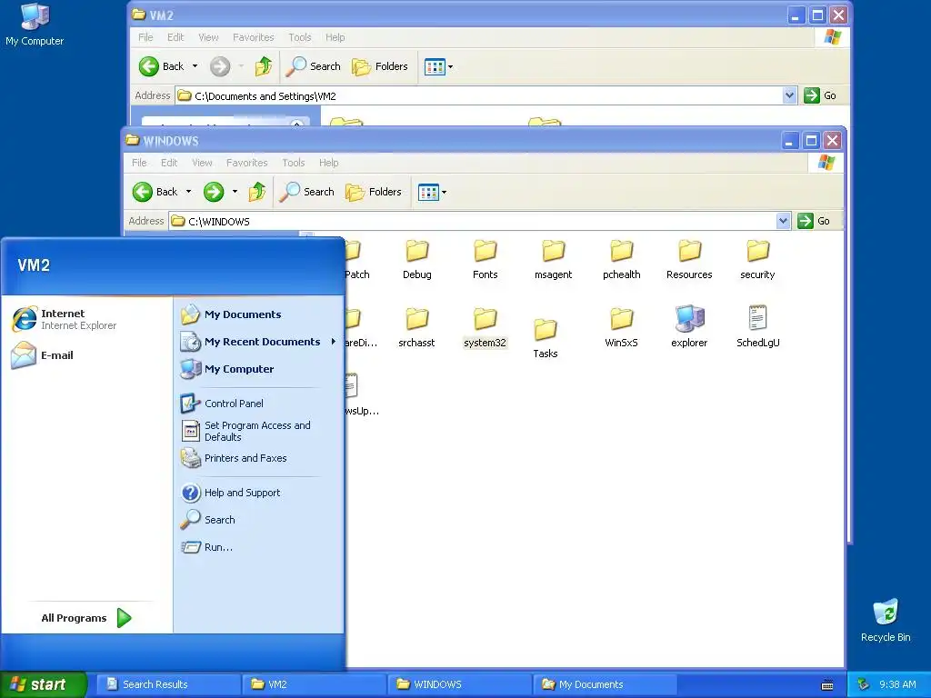Viewport: 931px width, 698px height.
Task: Expand address bar dropdown in WINDOWS window
Action: pos(783,222)
